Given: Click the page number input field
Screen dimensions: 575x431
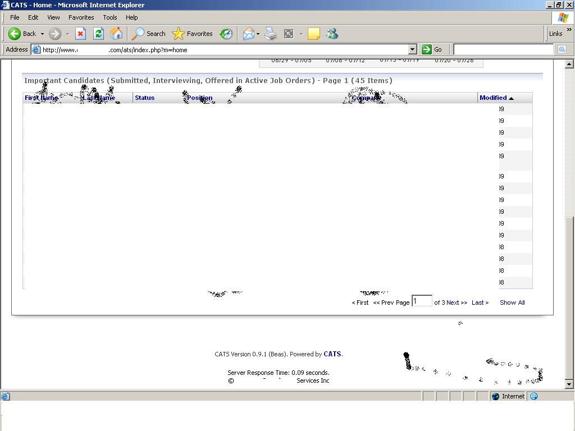Looking at the screenshot, I should tap(422, 301).
